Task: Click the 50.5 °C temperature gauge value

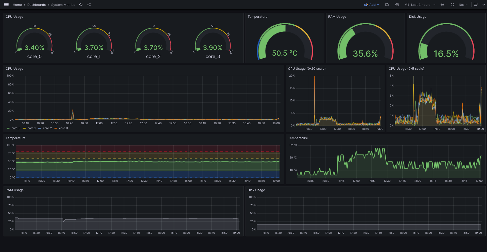Action: point(285,53)
